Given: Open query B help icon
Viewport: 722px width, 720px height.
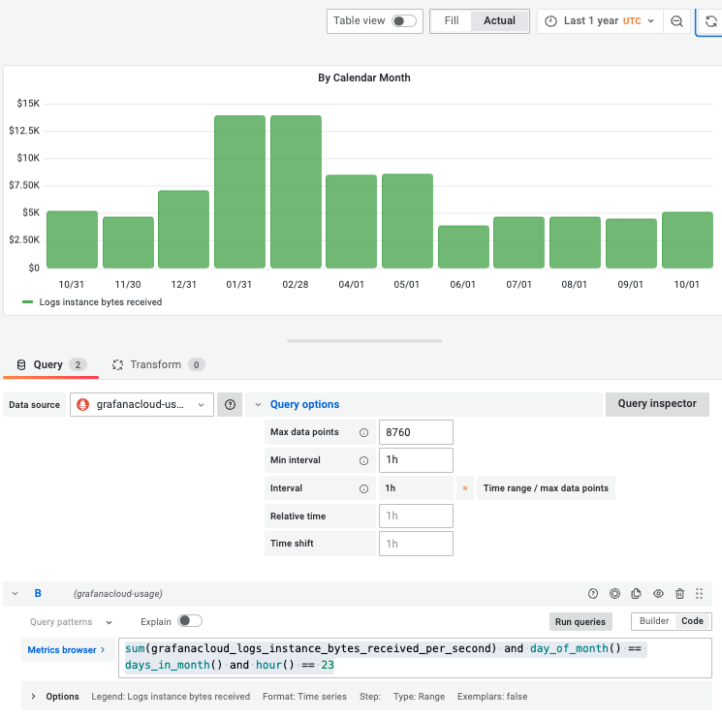Looking at the screenshot, I should pos(593,594).
